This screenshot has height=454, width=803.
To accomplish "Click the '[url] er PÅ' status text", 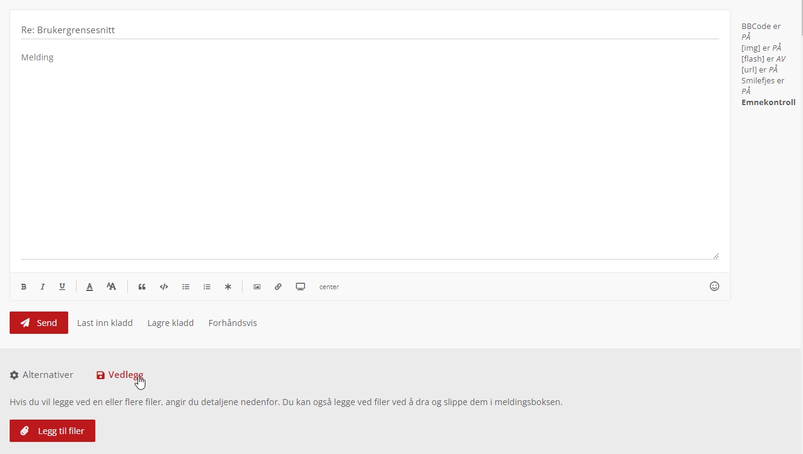I will pyautogui.click(x=760, y=69).
